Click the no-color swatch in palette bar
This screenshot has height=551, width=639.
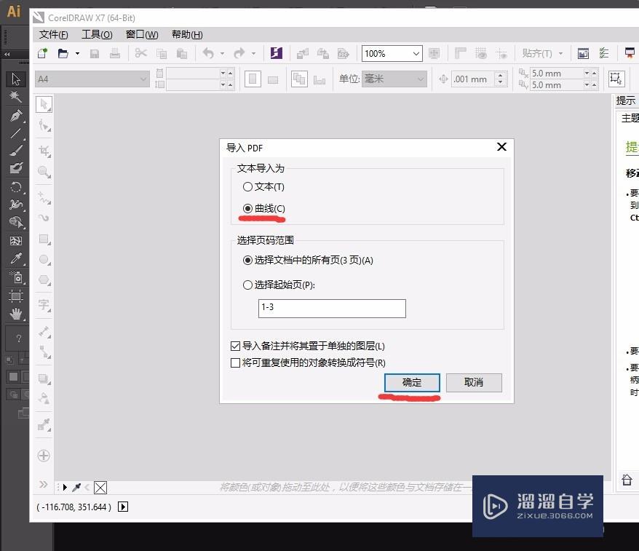click(x=100, y=488)
